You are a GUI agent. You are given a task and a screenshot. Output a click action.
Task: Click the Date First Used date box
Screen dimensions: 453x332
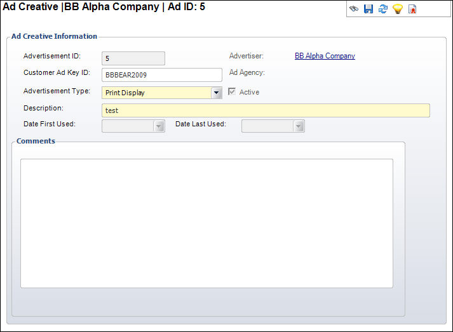tap(128, 126)
